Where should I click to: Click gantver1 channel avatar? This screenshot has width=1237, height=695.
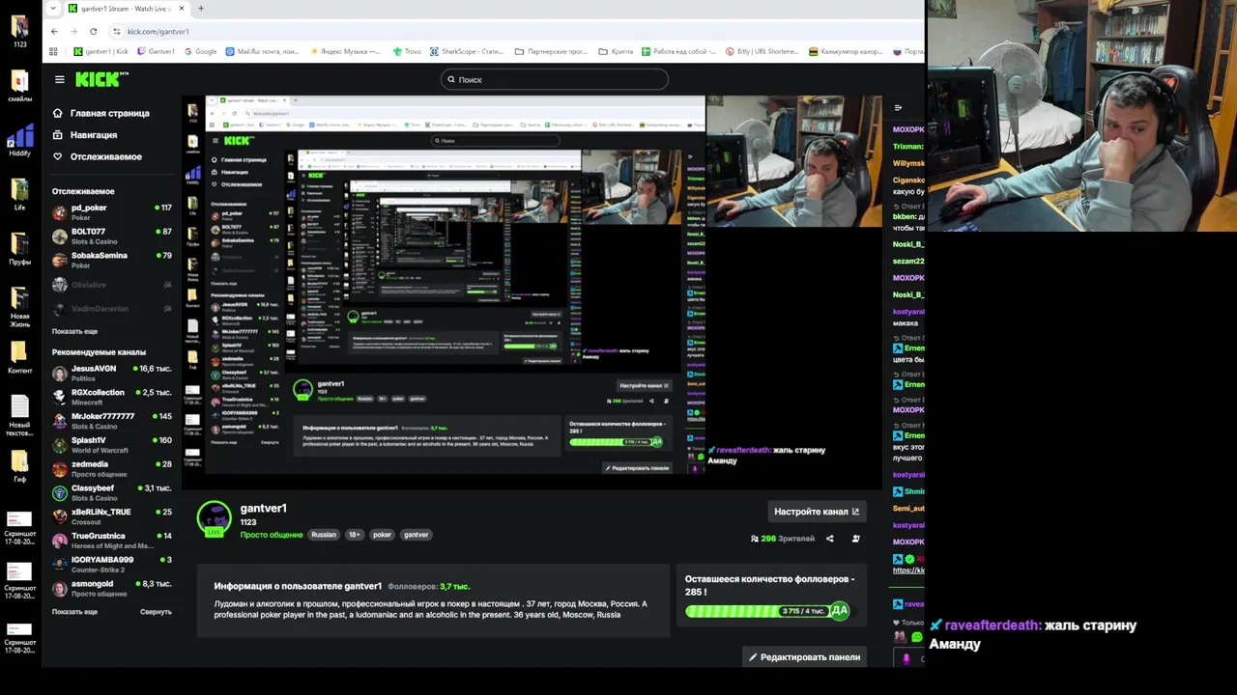(214, 518)
